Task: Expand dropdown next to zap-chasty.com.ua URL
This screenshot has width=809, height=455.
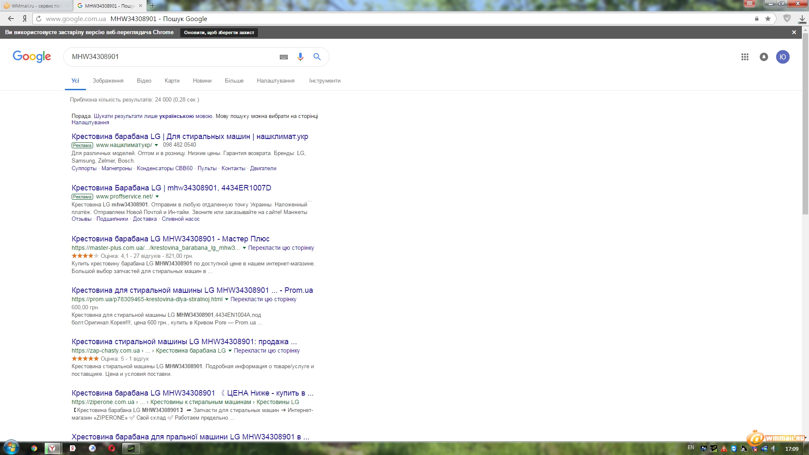Action: tap(230, 351)
